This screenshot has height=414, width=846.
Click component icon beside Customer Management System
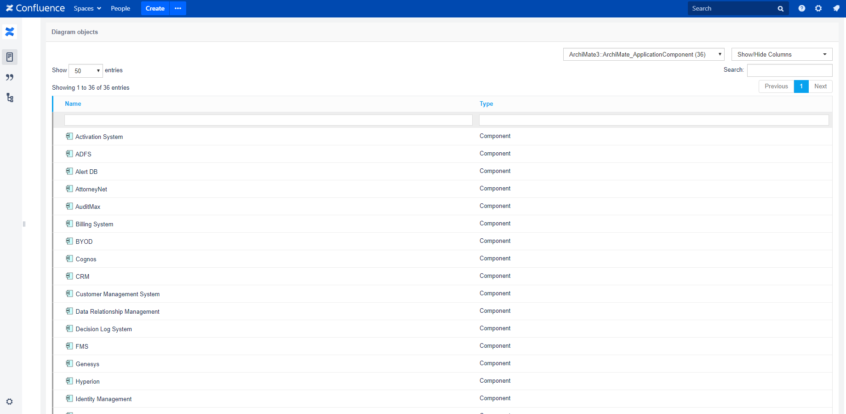coord(69,293)
